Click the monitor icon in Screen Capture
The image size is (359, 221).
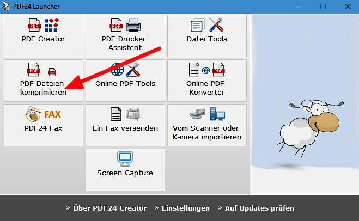125,158
